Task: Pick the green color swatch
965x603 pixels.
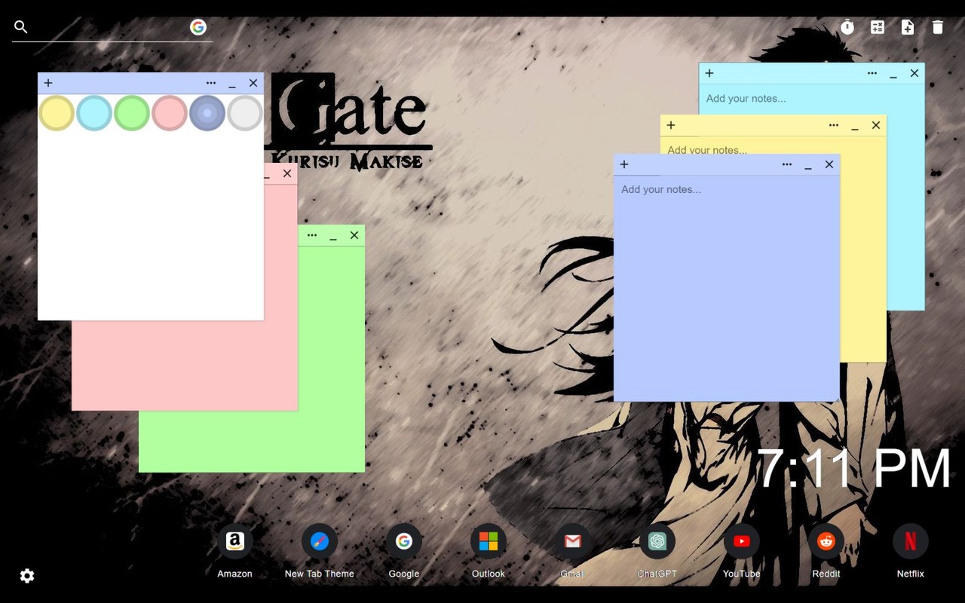Action: click(x=132, y=113)
